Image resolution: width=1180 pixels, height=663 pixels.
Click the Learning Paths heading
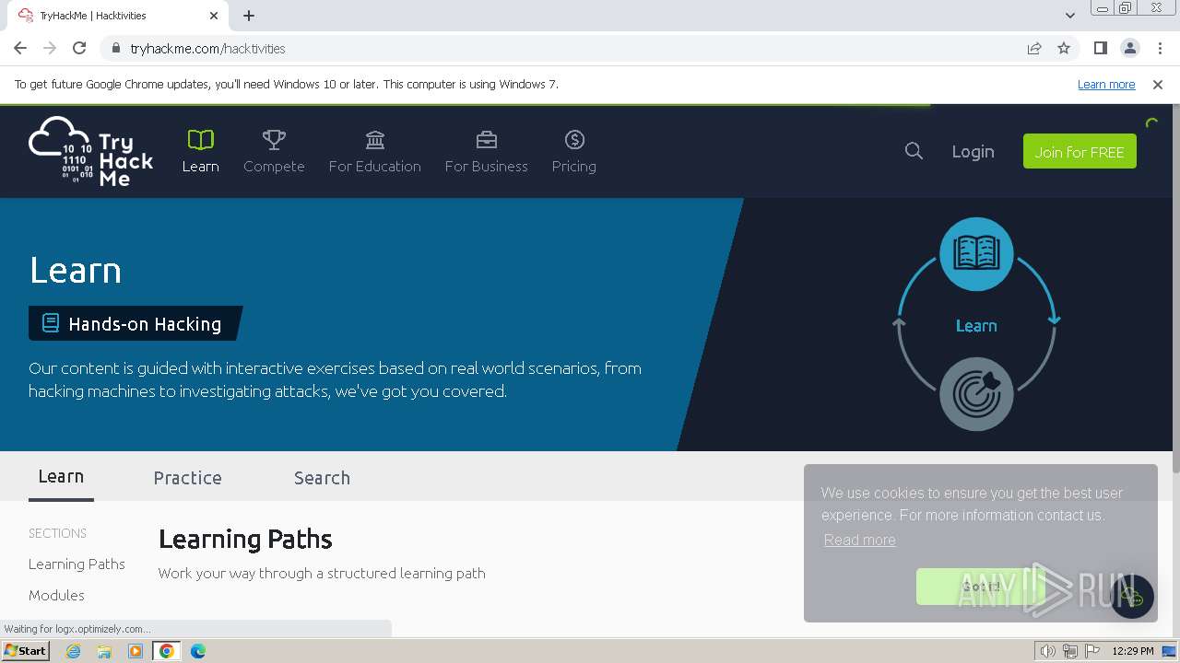pyautogui.click(x=245, y=539)
